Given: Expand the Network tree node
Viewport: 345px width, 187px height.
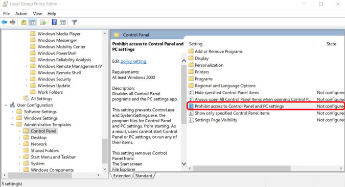Looking at the screenshot, I should click(x=19, y=144).
